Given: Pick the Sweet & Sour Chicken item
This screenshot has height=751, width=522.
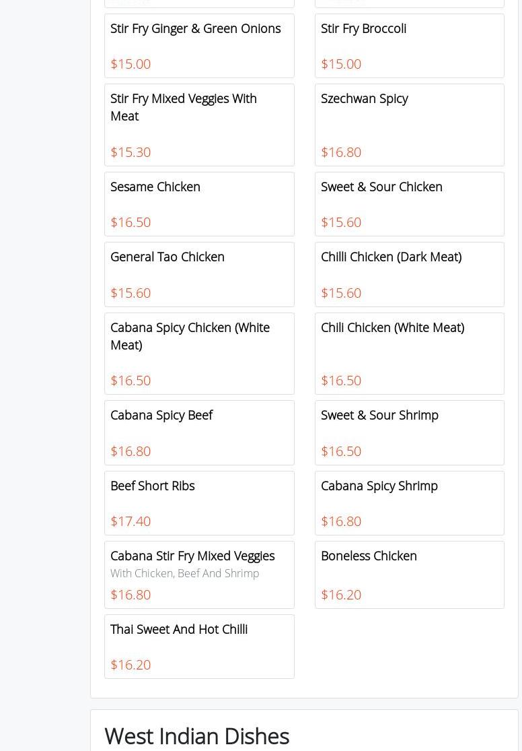Looking at the screenshot, I should coord(381,187).
